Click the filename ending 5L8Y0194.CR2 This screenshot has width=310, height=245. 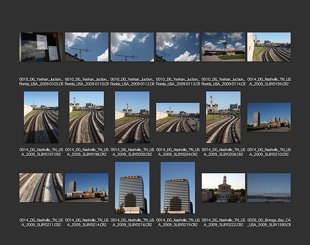coord(269,82)
